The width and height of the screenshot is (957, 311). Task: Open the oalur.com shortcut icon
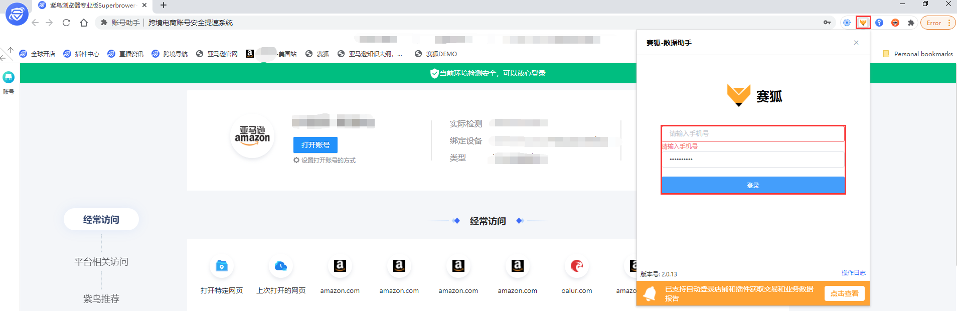(577, 266)
